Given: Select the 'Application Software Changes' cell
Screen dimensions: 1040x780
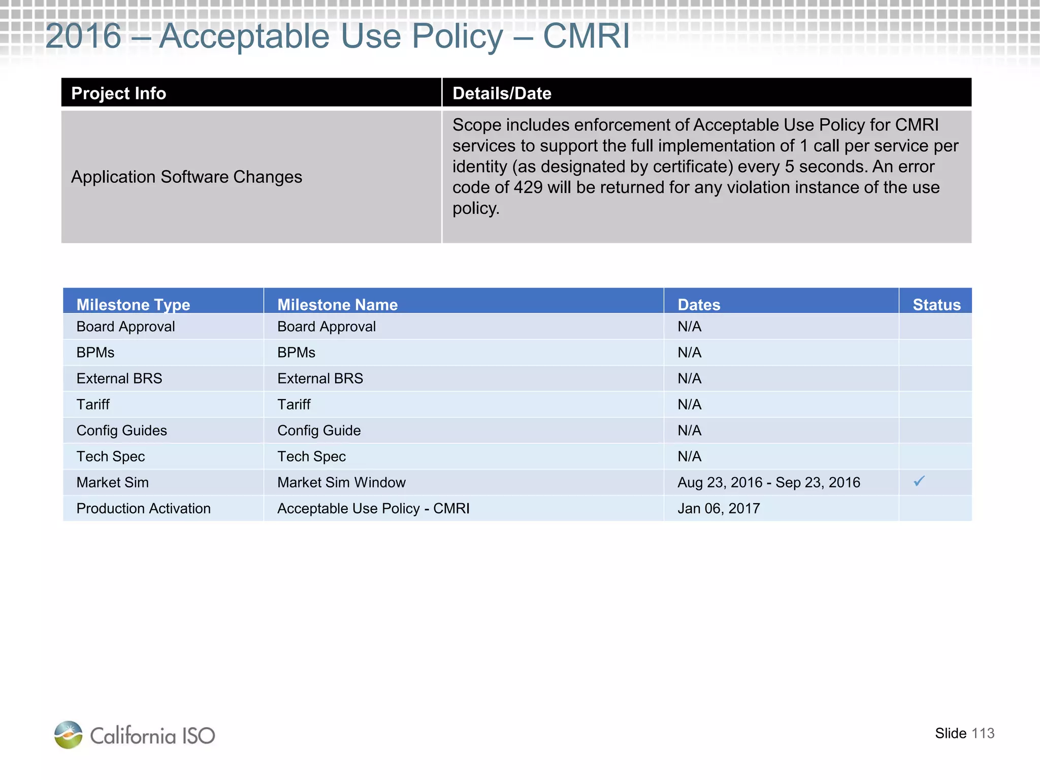Looking at the screenshot, I should tap(251, 177).
